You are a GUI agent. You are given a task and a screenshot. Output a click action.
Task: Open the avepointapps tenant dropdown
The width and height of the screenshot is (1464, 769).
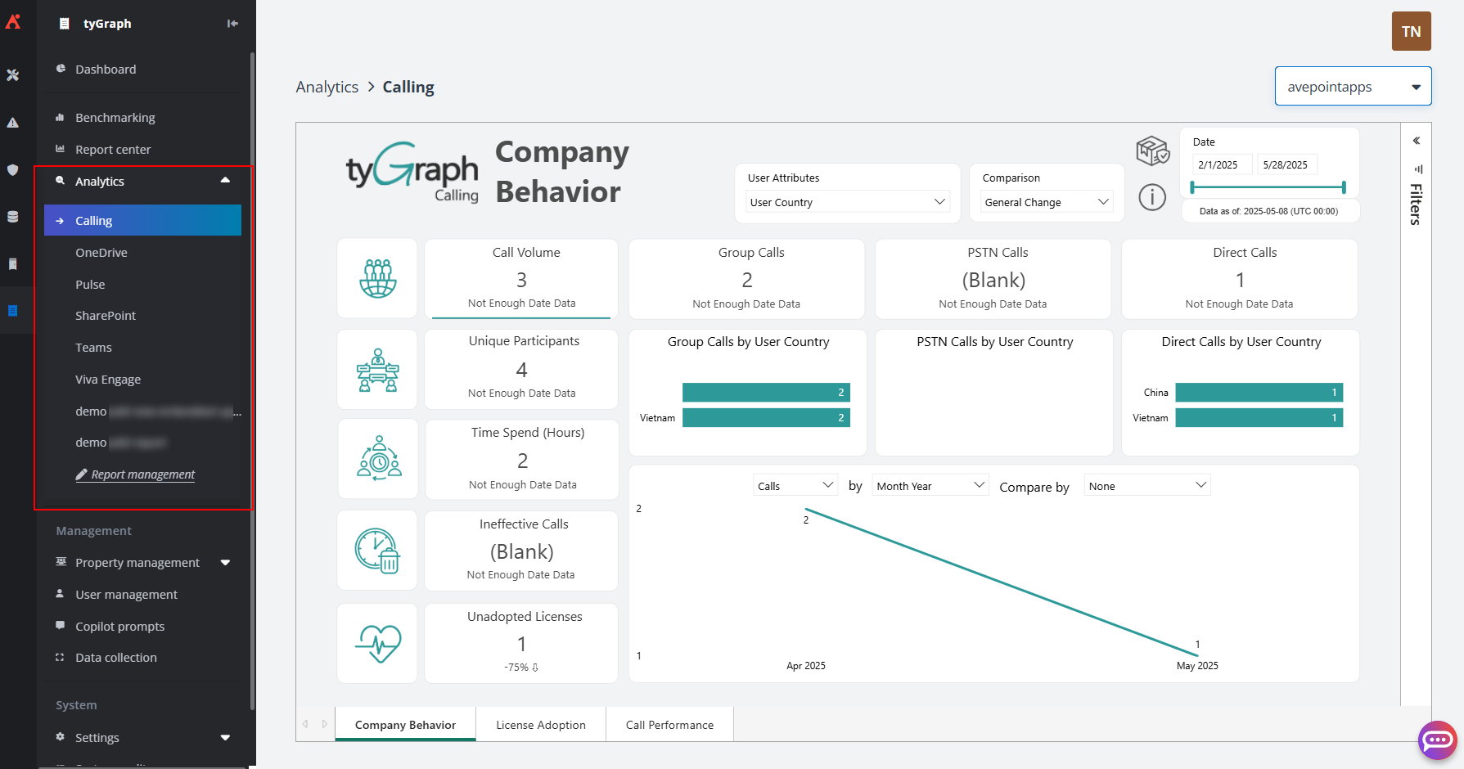(x=1353, y=86)
